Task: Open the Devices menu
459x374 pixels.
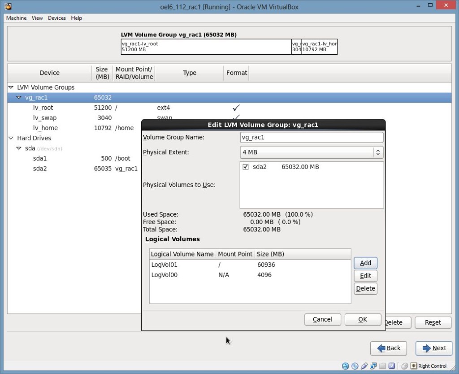Action: 57,18
